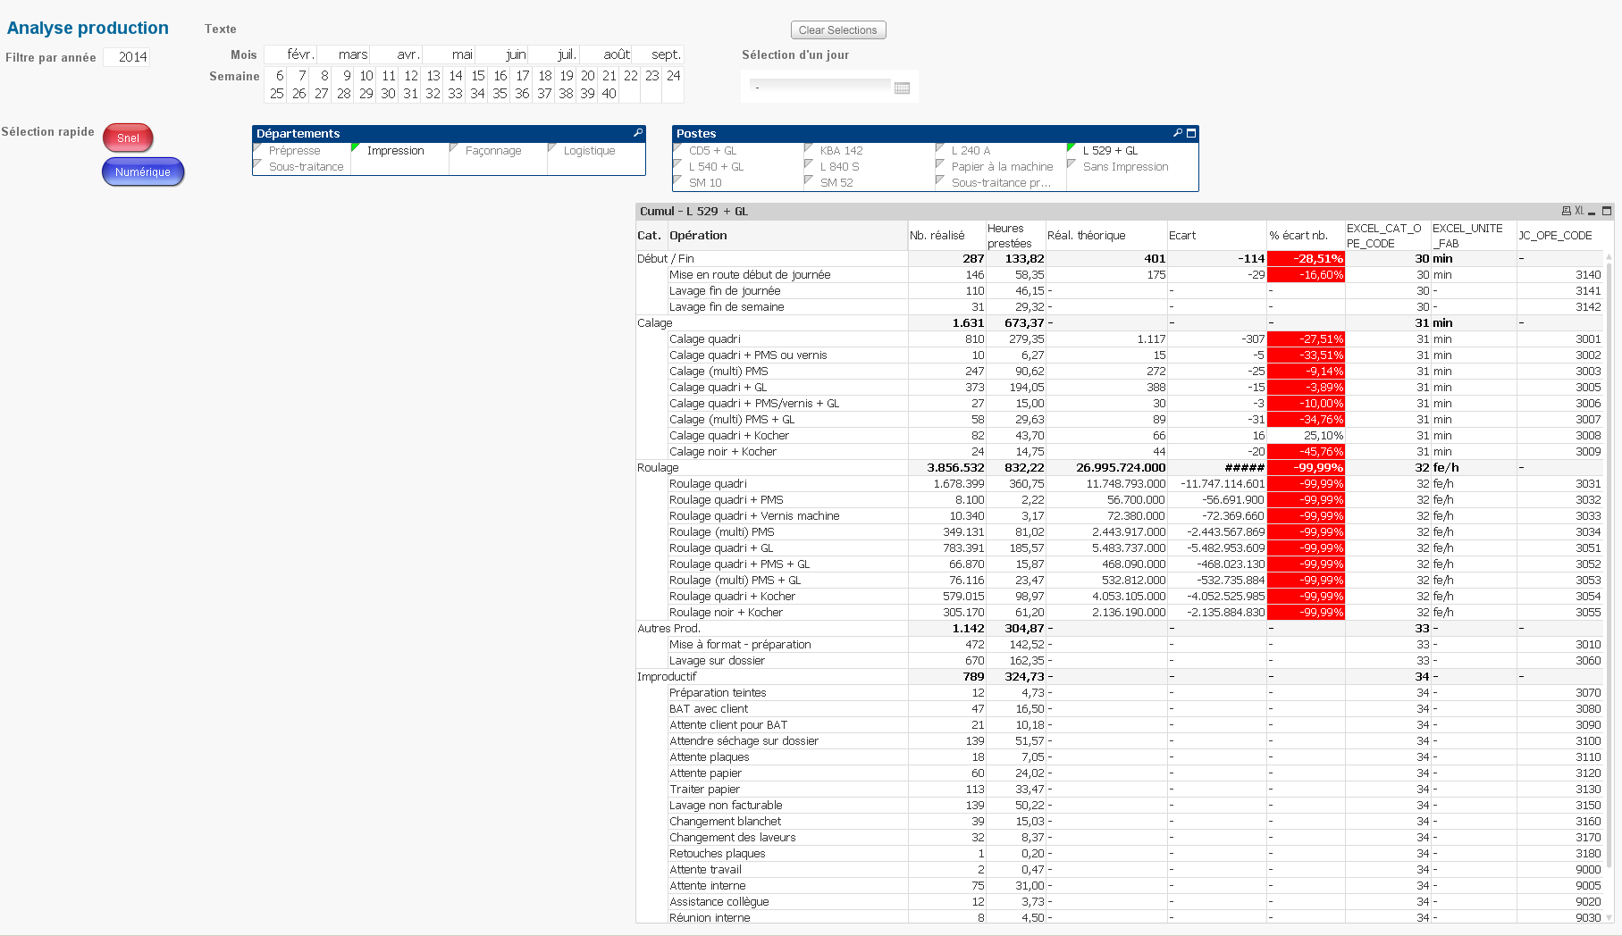Click the day selection input field
The image size is (1622, 936).
point(820,88)
